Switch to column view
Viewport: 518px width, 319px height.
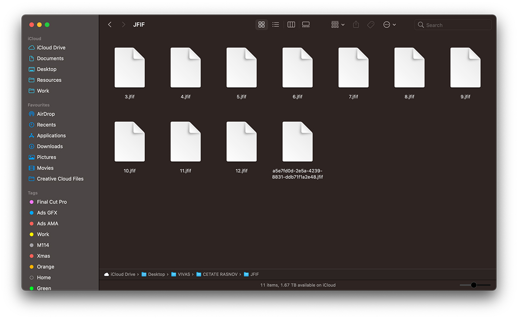(291, 25)
